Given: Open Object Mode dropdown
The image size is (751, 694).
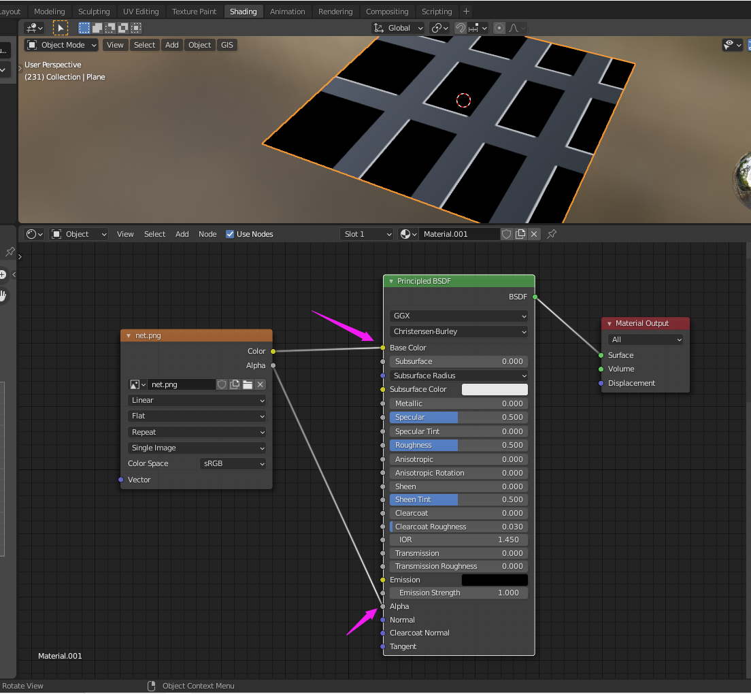Looking at the screenshot, I should 61,45.
